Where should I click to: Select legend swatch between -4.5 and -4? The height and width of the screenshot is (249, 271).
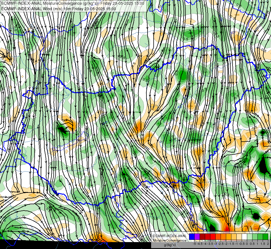202,237
